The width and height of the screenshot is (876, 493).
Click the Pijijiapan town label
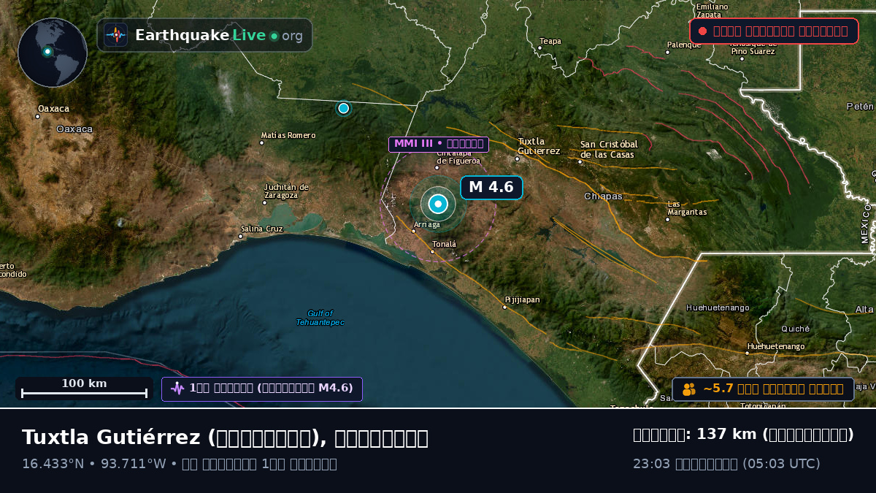pyautogui.click(x=522, y=300)
